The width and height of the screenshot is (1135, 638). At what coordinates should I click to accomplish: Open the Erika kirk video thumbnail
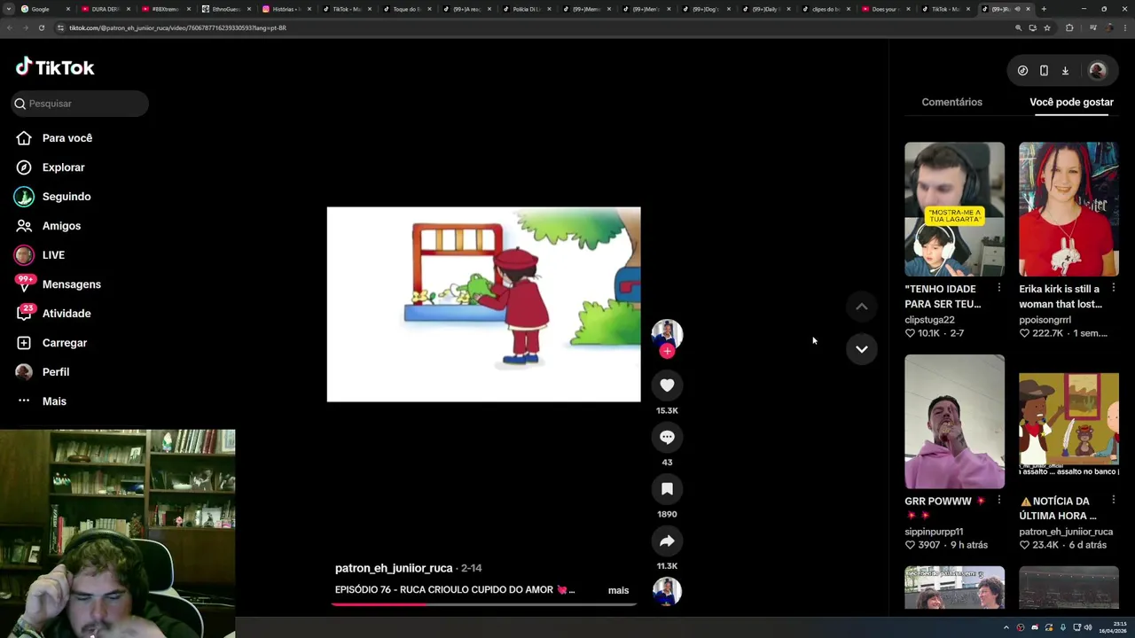1068,209
